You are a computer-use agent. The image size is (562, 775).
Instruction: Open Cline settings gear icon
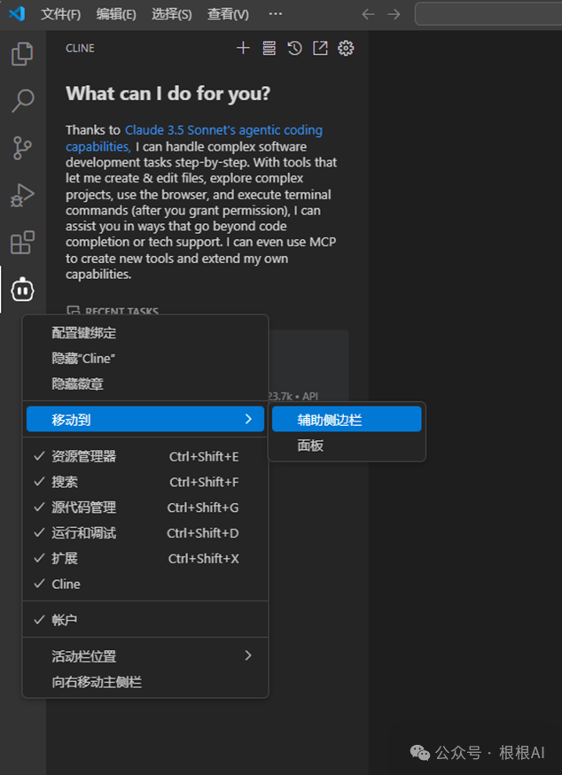click(x=346, y=48)
